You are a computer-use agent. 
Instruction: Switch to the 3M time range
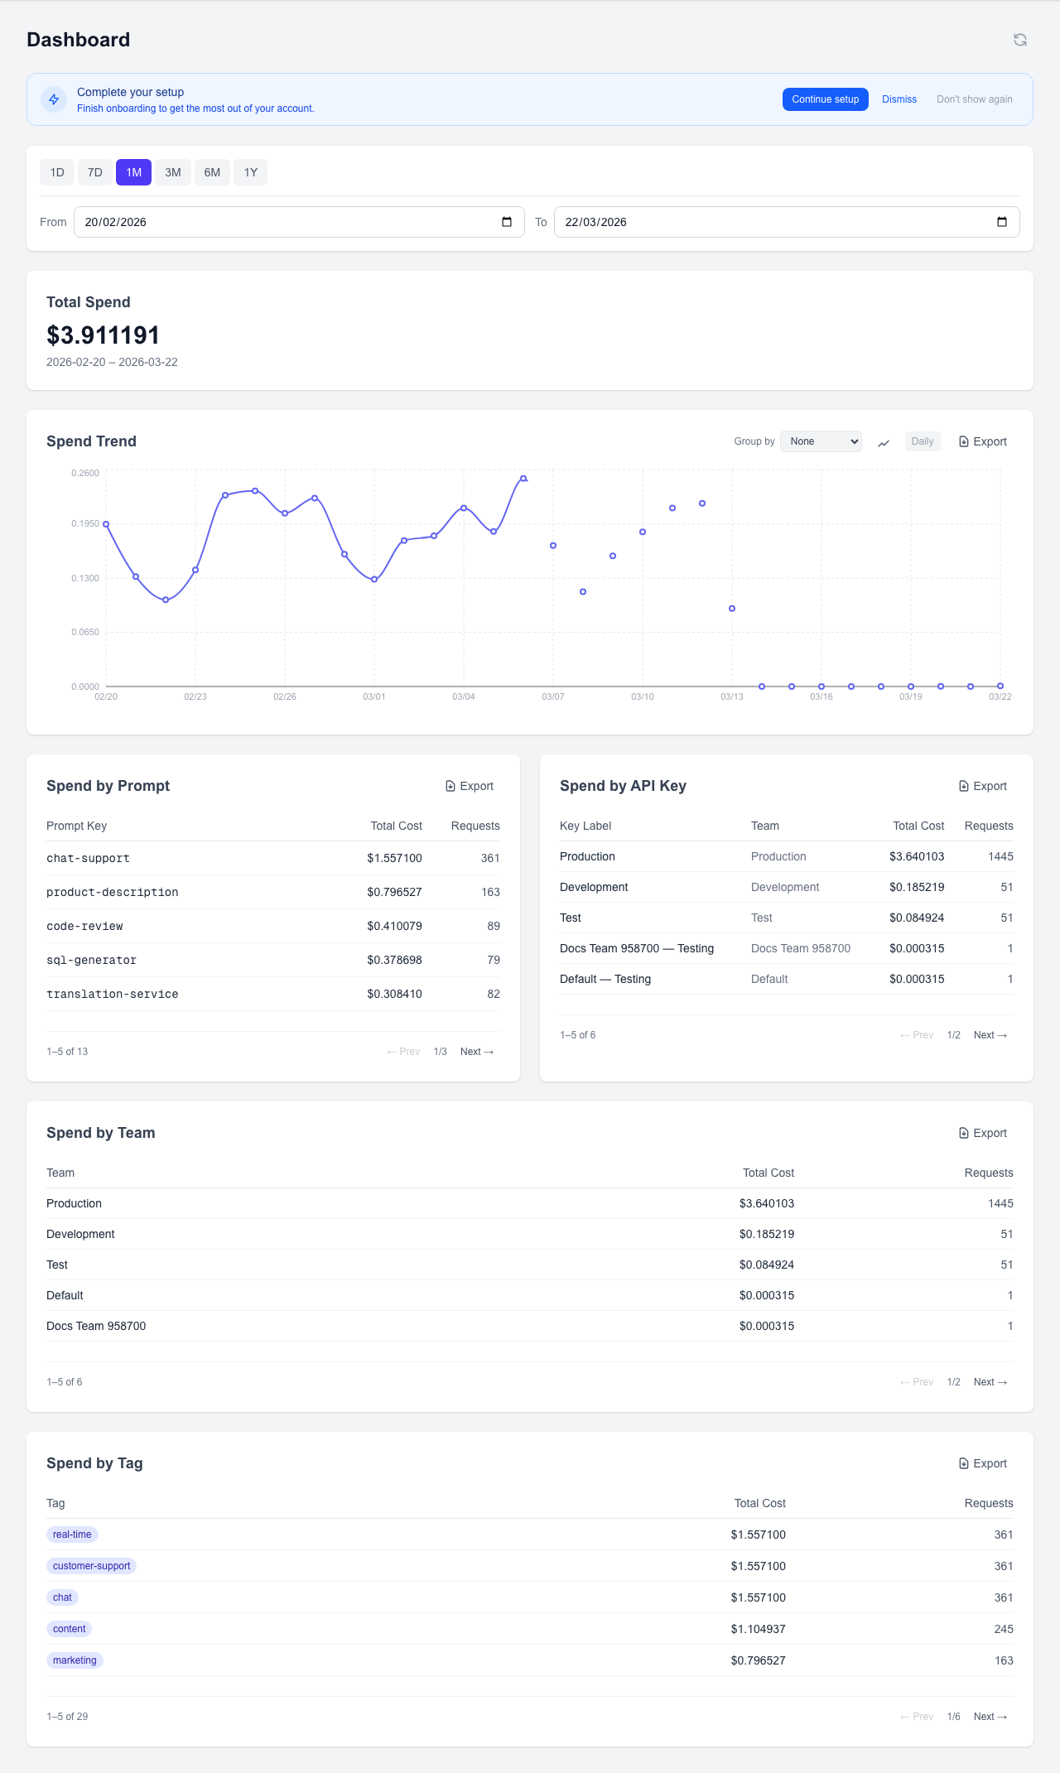coord(173,172)
